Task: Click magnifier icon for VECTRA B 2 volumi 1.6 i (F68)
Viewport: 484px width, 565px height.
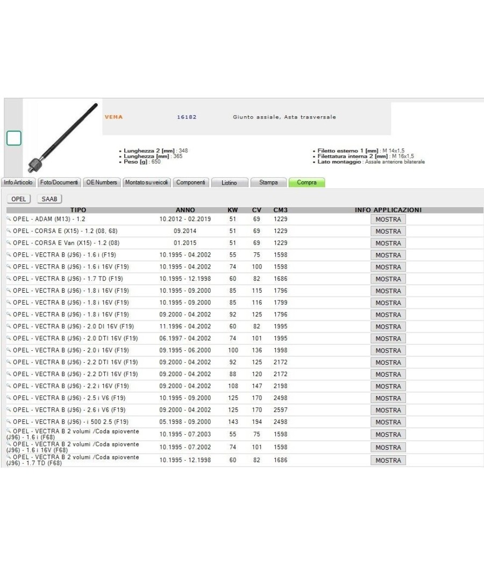Action: [x=9, y=430]
